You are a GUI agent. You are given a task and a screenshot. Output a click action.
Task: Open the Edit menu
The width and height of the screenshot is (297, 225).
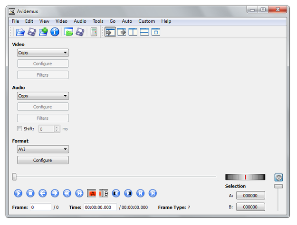[29, 21]
